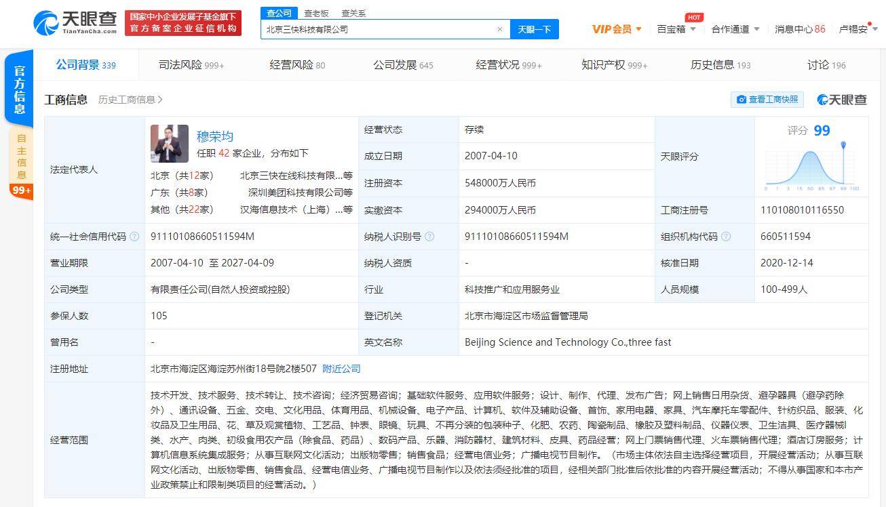886x507 pixels.
Task: Click help icon beside 组织机构代码
Action: pyautogui.click(x=726, y=237)
